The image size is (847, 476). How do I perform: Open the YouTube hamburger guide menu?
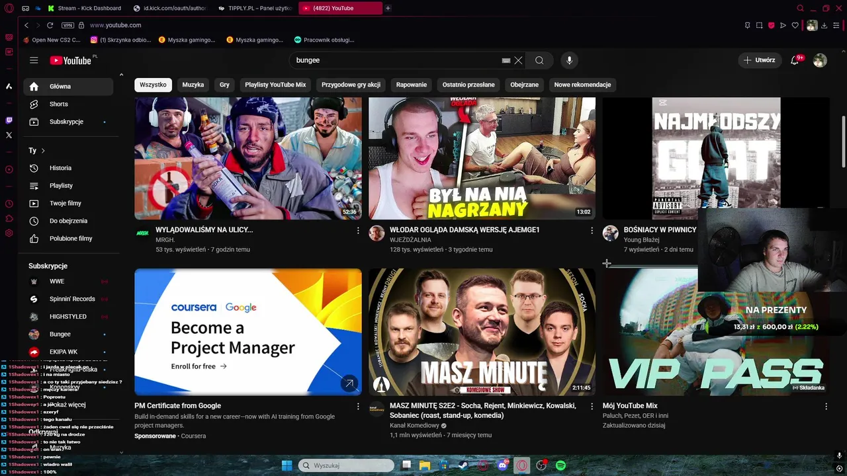[34, 60]
